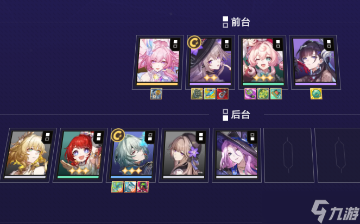Click the green swirl equipment icon under teal-haired card
360x224 pixels.
(117, 186)
